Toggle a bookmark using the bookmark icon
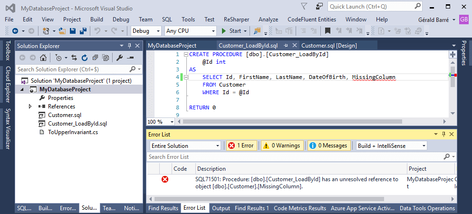Viewport: 472px width, 214px height. click(328, 31)
